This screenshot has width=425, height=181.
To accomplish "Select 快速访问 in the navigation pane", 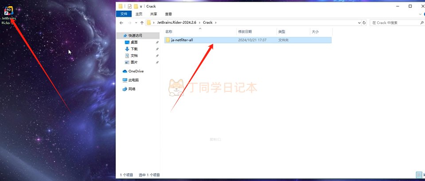I will coord(138,35).
